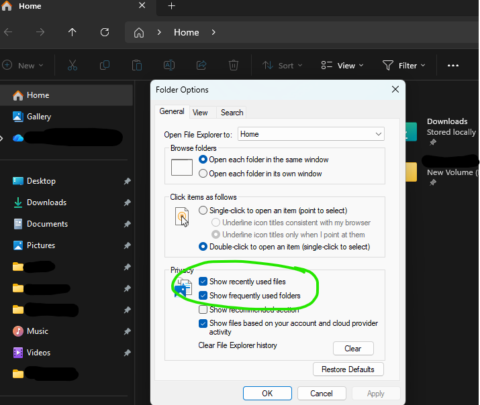480x405 pixels.
Task: Open the Sort dropdown menu
Action: pyautogui.click(x=282, y=66)
